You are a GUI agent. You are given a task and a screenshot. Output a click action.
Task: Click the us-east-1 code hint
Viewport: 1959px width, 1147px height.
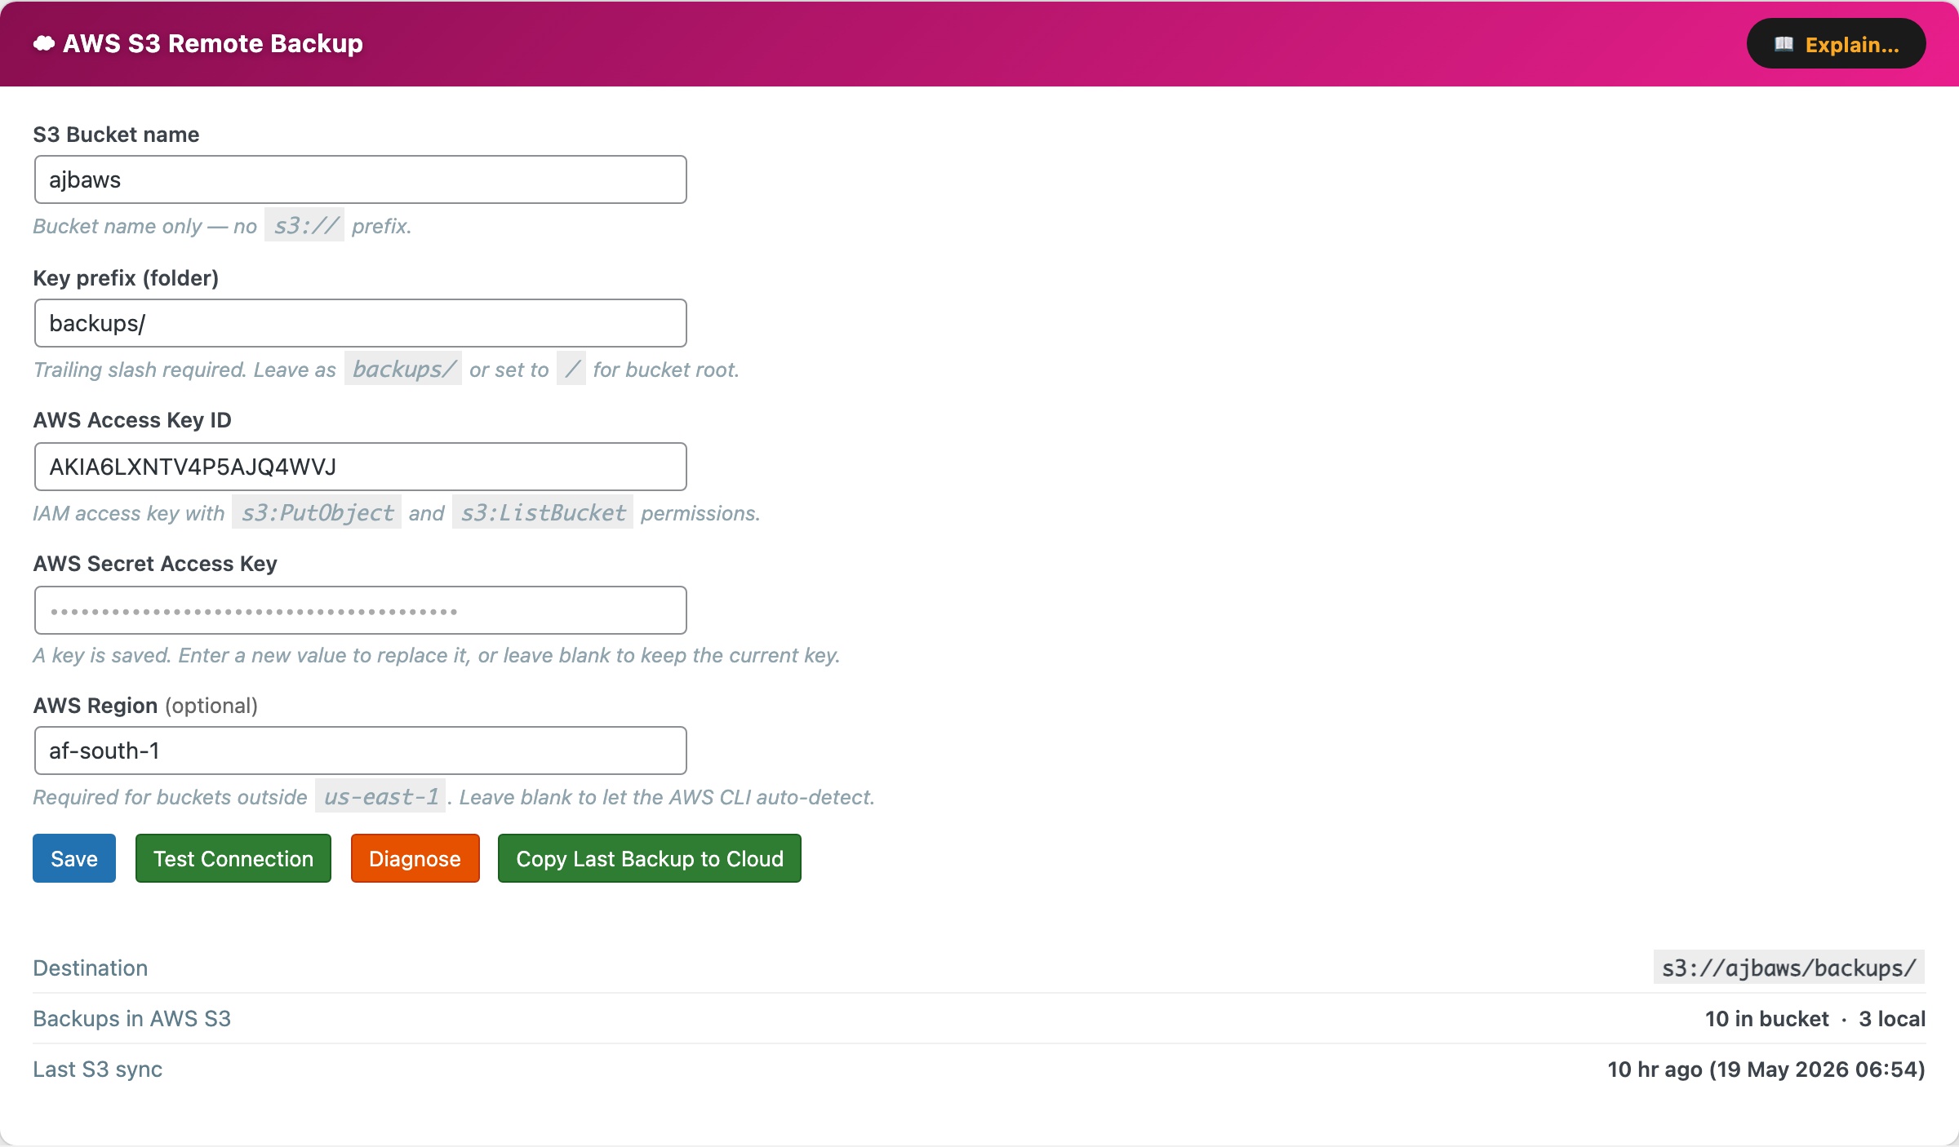click(381, 796)
